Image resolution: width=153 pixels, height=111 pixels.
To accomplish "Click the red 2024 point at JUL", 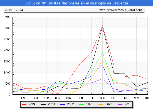I will point(91,53).
